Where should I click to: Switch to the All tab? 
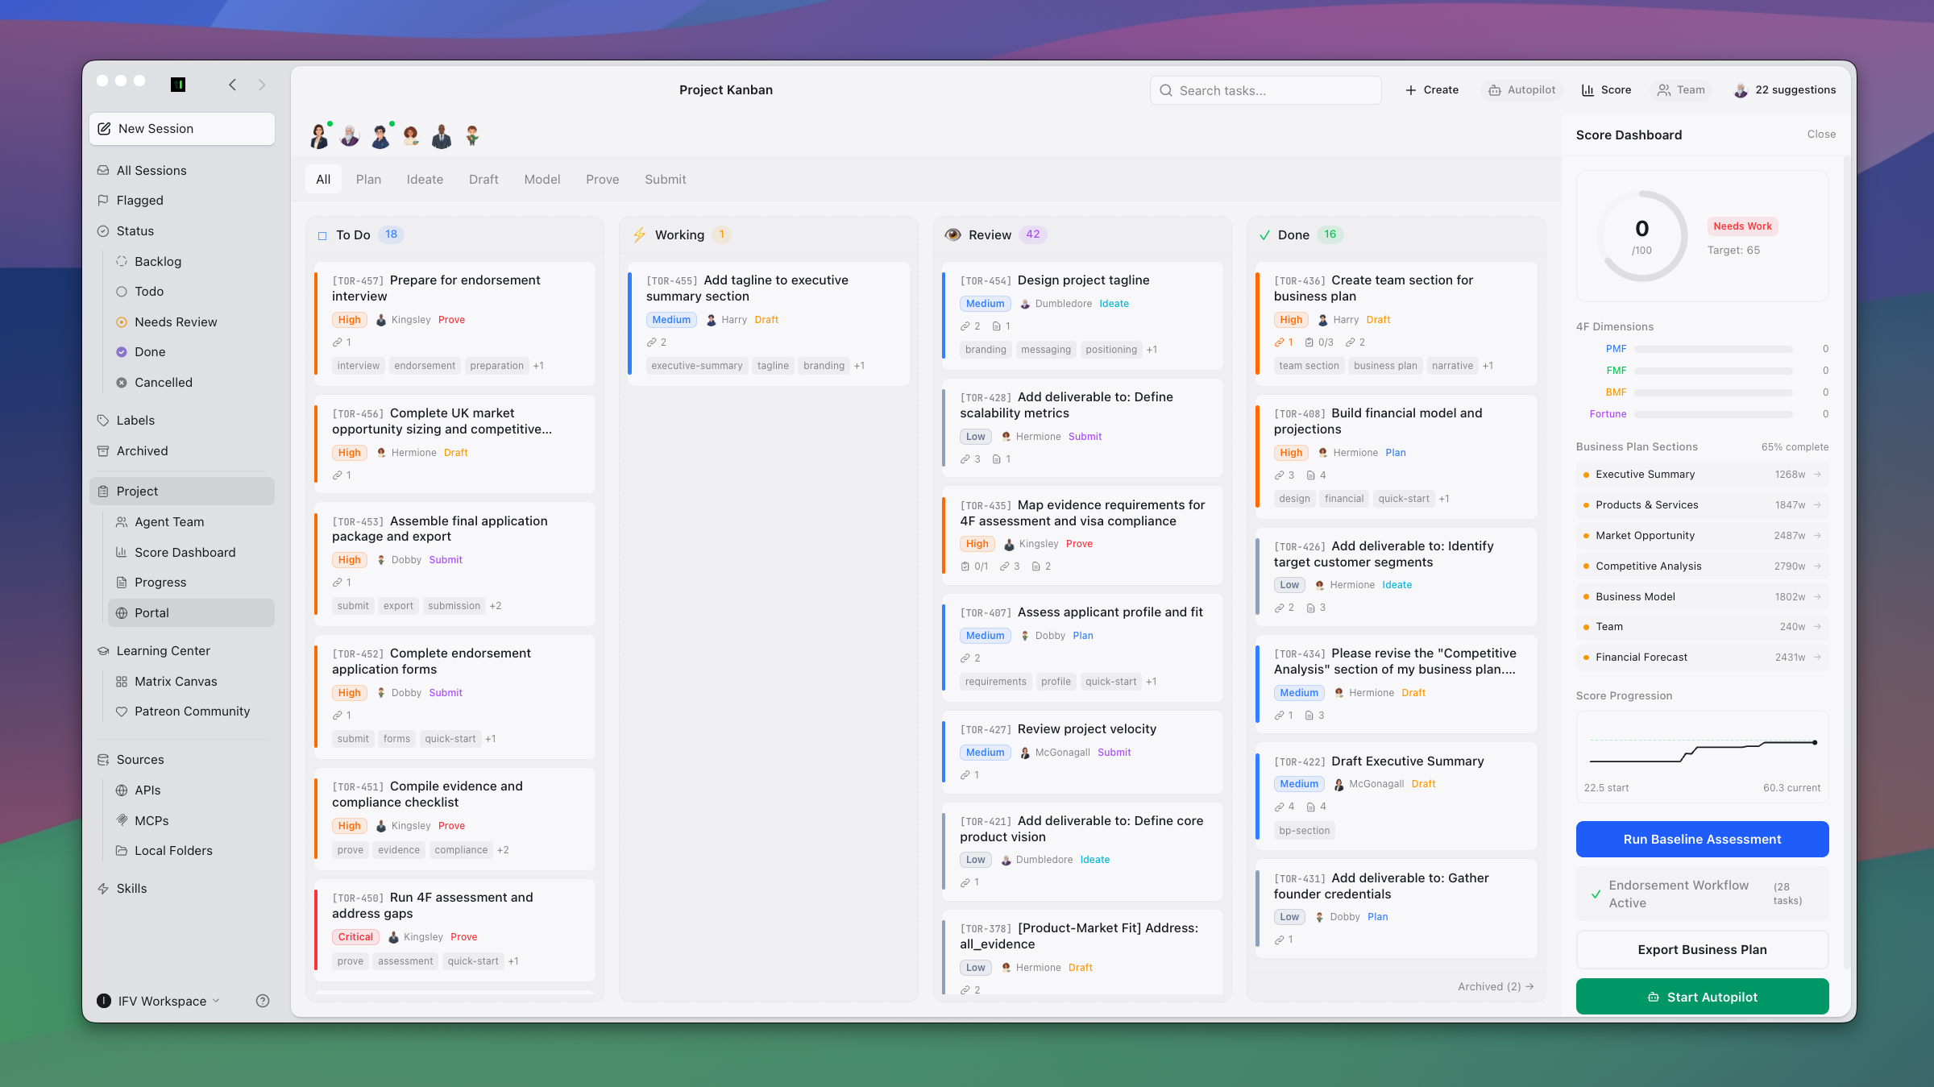[323, 180]
